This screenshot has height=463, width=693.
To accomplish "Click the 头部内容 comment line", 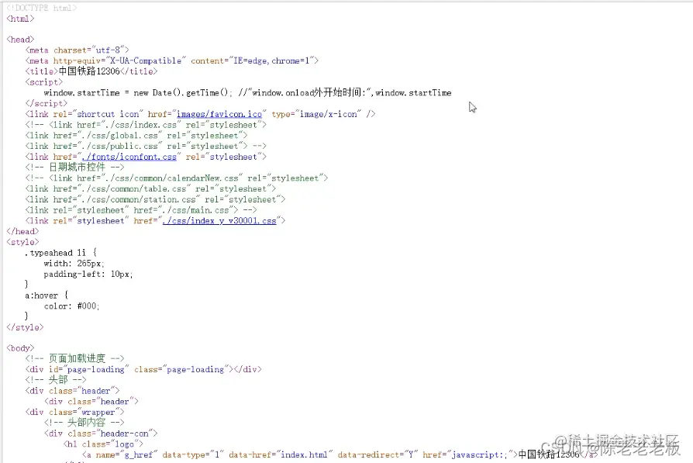I will (84, 422).
